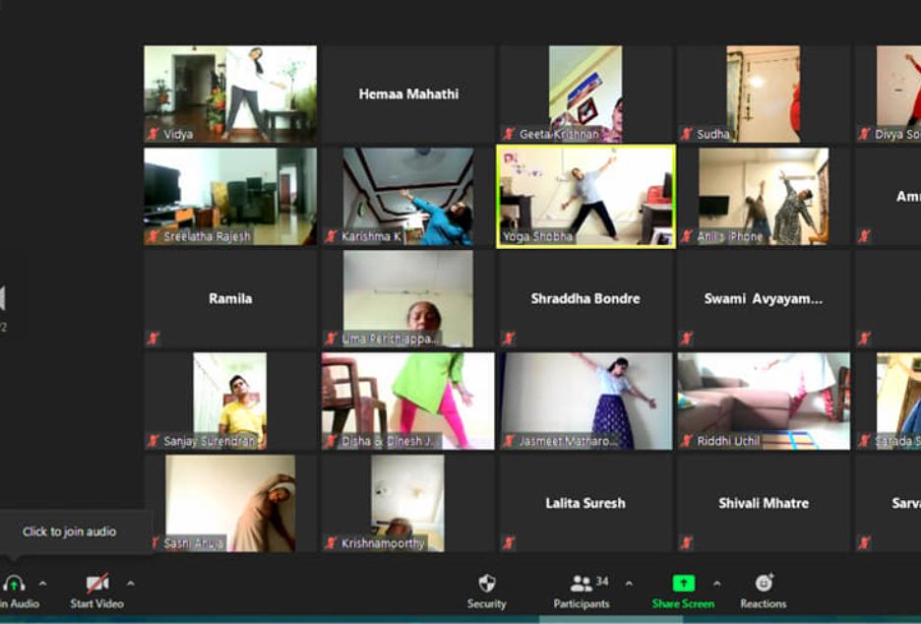The image size is (921, 624).
Task: Select Jasmeet Matharoo's video tile
Action: pyautogui.click(x=585, y=400)
